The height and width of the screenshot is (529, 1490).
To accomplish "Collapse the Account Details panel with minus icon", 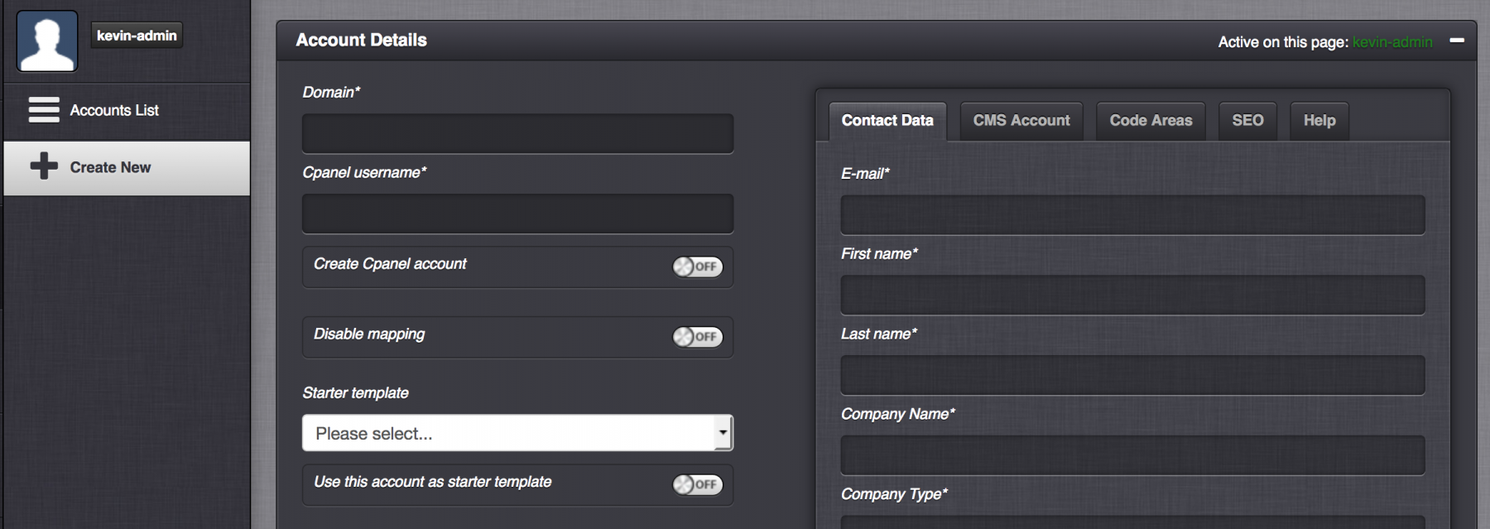I will click(1457, 41).
